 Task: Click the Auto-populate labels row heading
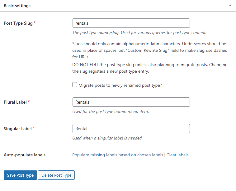tap(25, 155)
